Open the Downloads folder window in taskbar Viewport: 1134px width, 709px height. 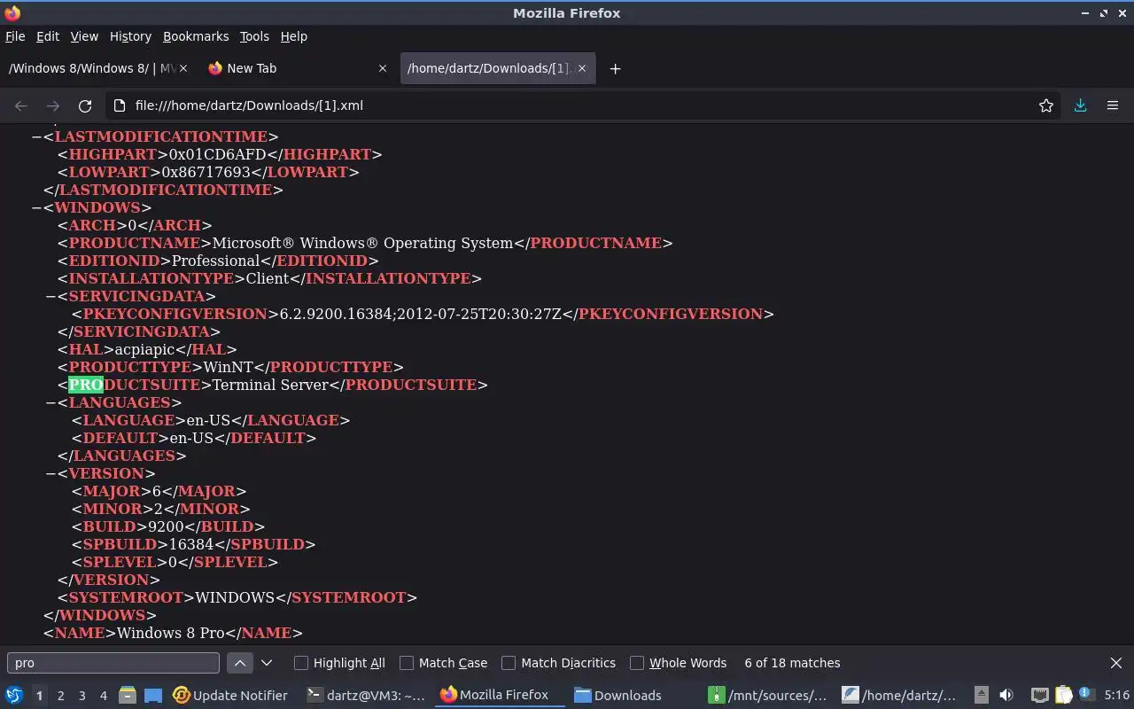click(617, 696)
